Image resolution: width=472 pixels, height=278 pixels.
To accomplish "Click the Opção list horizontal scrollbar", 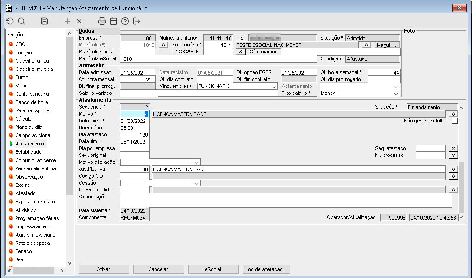I will click(33, 271).
